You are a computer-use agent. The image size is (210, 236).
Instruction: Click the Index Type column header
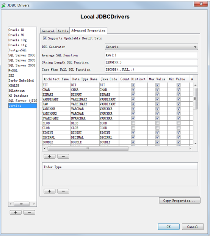click(x=120, y=167)
